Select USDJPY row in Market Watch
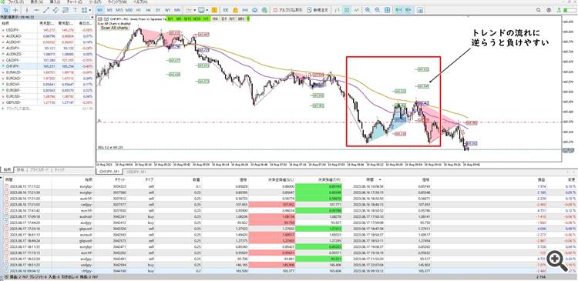578x281 pixels. 47,29
